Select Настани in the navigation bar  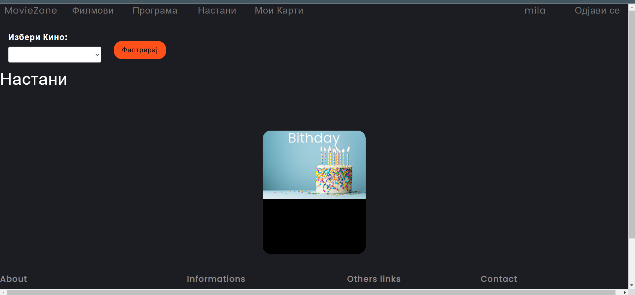pyautogui.click(x=217, y=11)
